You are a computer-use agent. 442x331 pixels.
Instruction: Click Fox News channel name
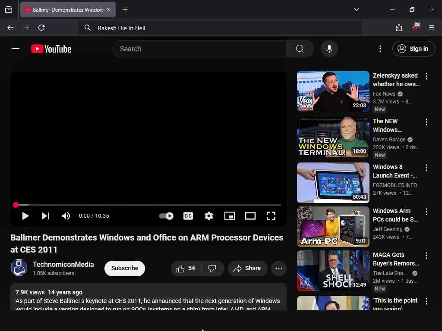pyautogui.click(x=384, y=94)
